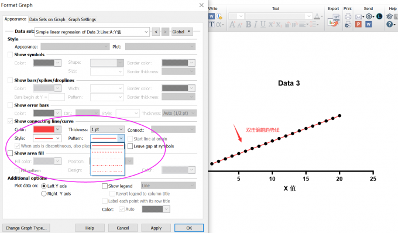This screenshot has height=233, width=398.
Task: Open the Global dropdown button
Action: (182, 32)
